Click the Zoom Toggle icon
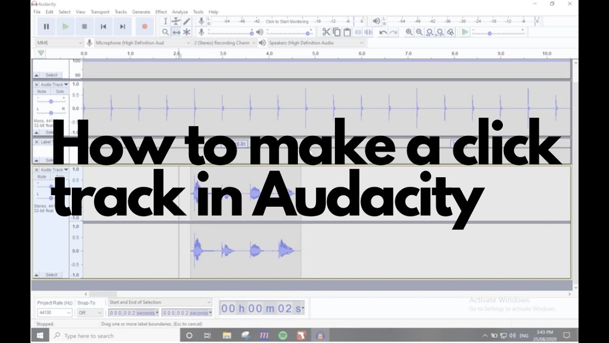This screenshot has height=343, width=609. 451,32
